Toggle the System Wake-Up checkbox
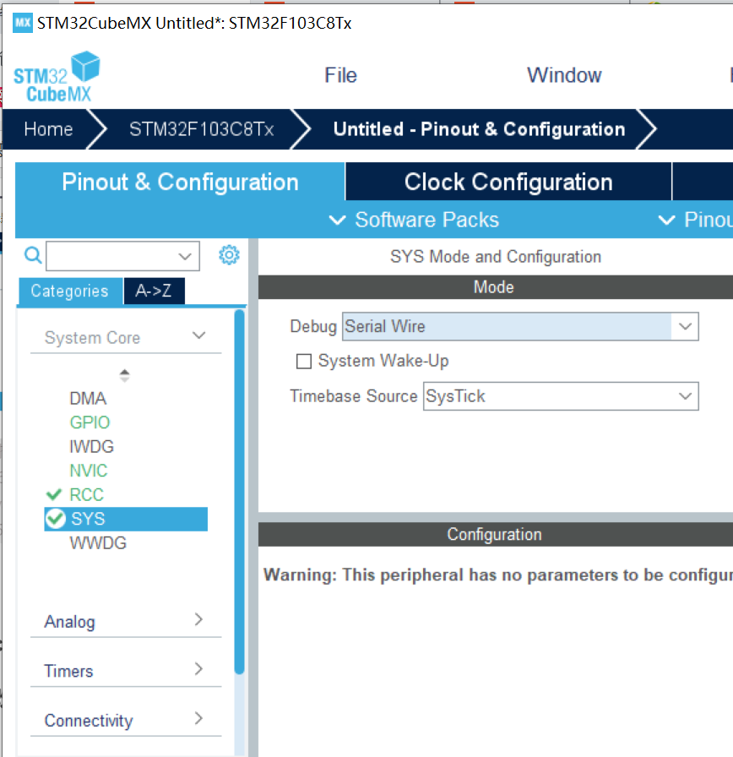Viewport: 733px width, 757px height. click(x=303, y=361)
